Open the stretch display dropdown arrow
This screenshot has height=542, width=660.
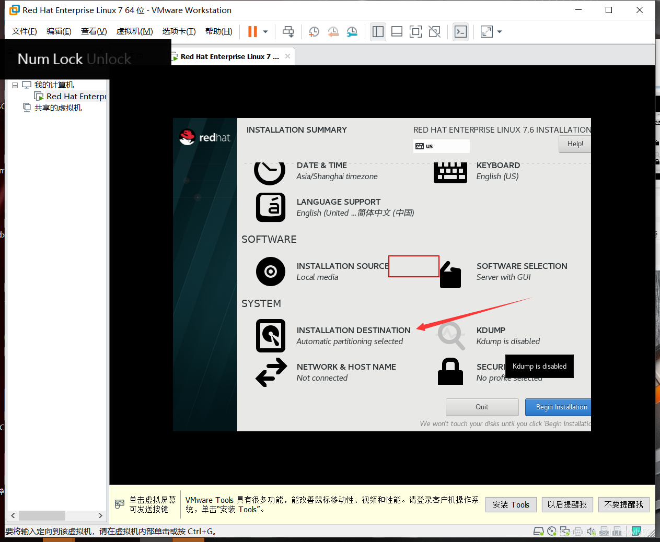pyautogui.click(x=500, y=32)
